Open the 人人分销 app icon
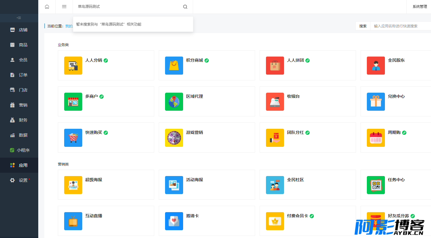Screen dimensions: 431x238 [73, 66]
